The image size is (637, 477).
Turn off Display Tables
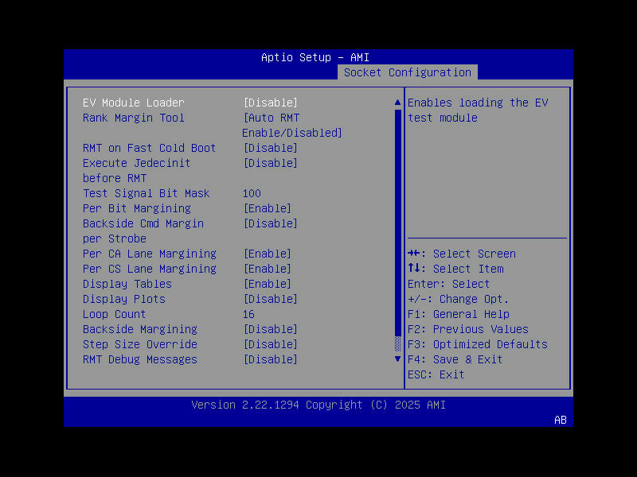tap(268, 284)
